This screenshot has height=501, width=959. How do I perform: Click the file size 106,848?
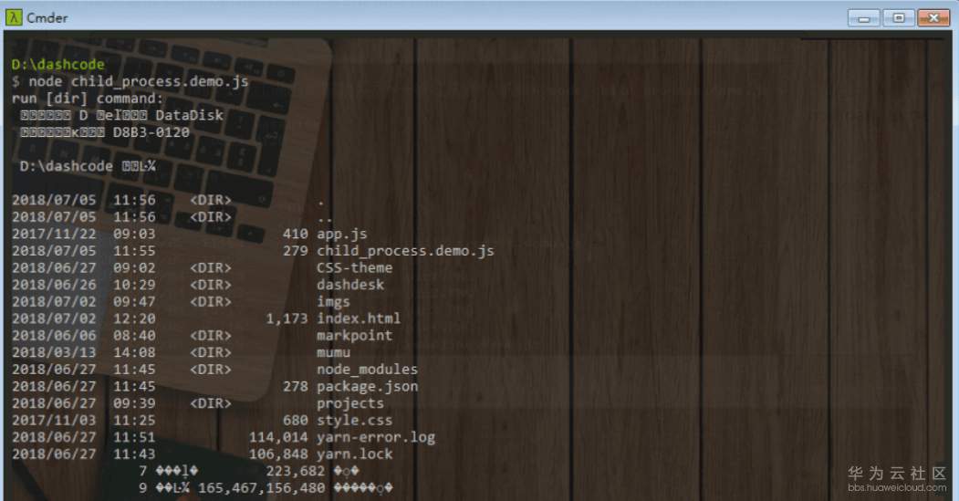278,454
